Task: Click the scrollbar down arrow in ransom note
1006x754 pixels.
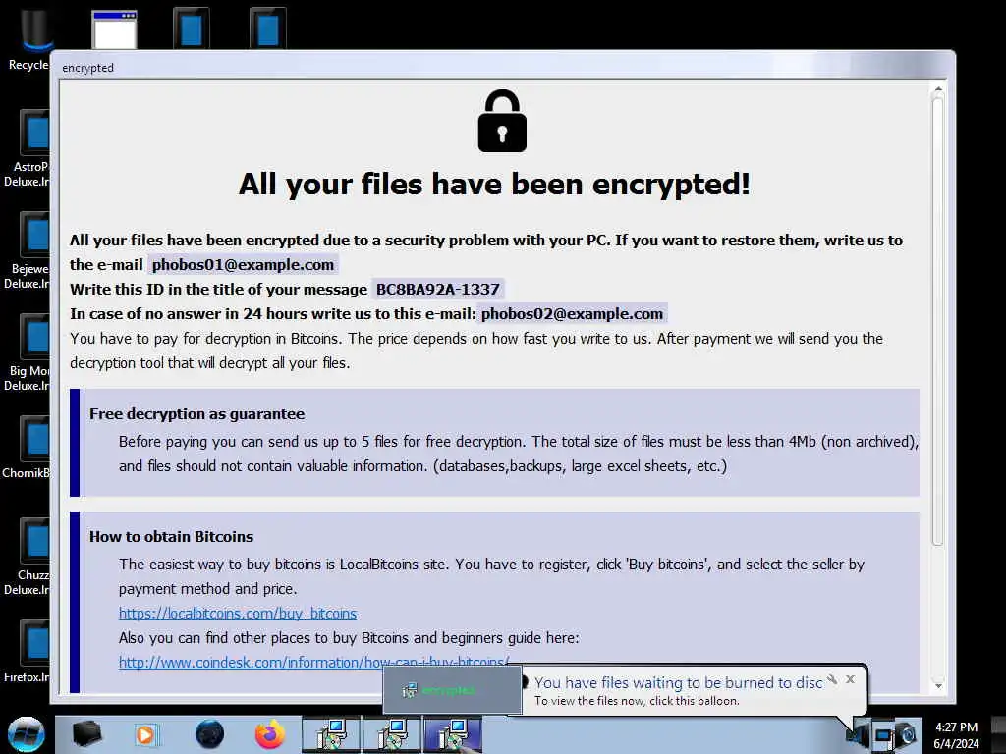Action: point(938,686)
